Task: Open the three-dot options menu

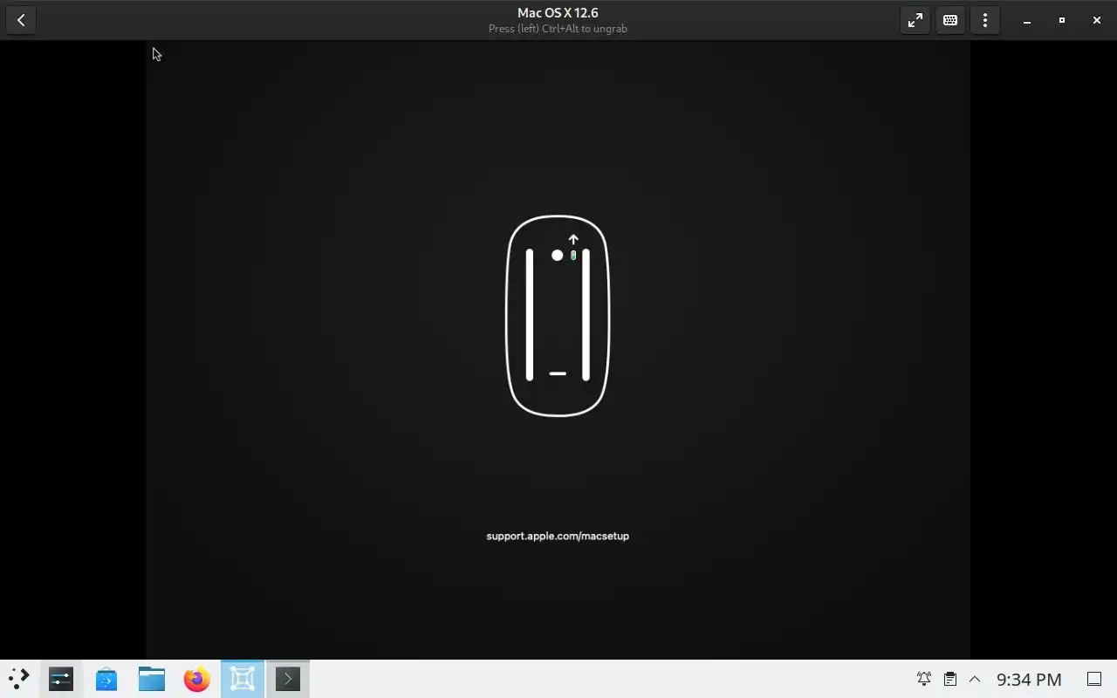Action: pos(985,20)
